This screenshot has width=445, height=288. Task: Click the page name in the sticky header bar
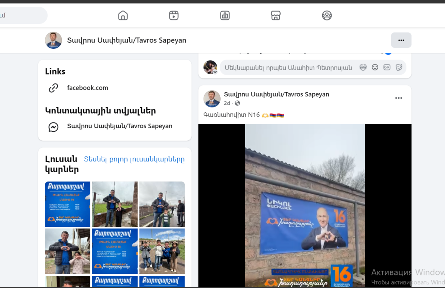click(127, 40)
